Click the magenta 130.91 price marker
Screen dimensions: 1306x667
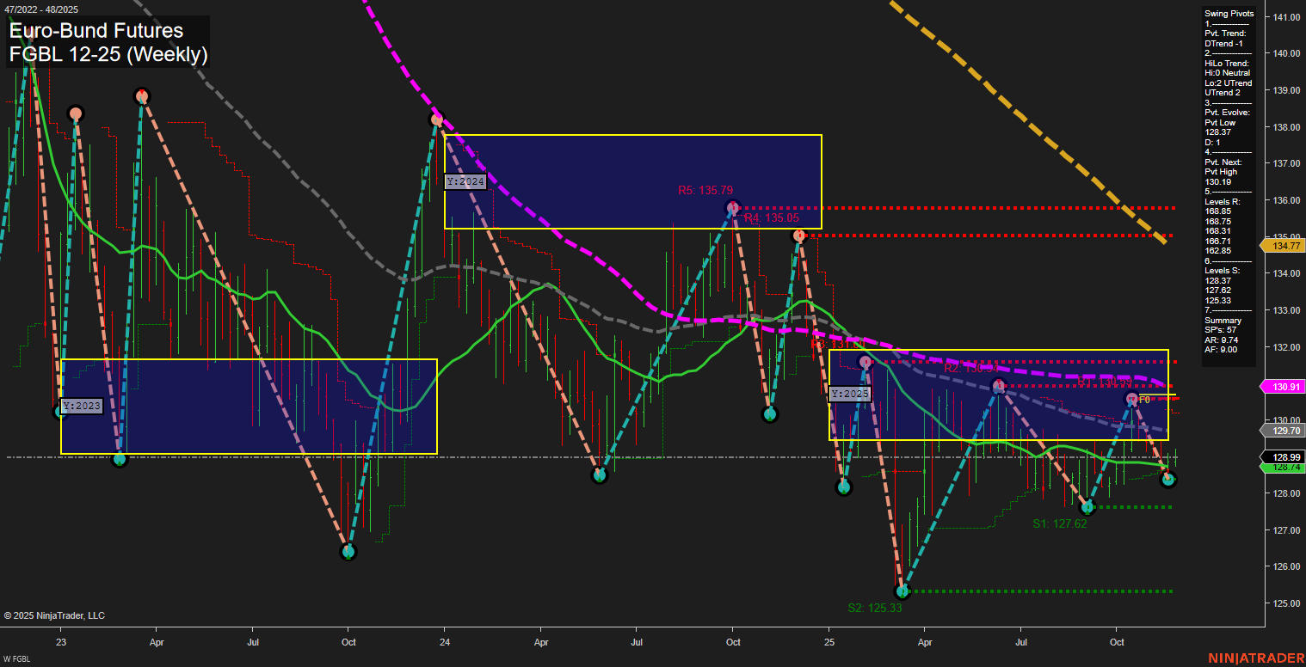[x=1283, y=387]
